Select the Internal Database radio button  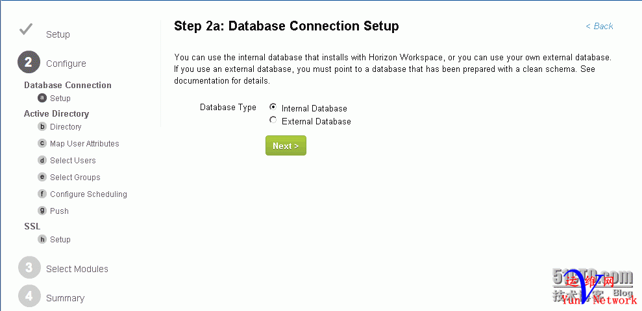pos(273,107)
